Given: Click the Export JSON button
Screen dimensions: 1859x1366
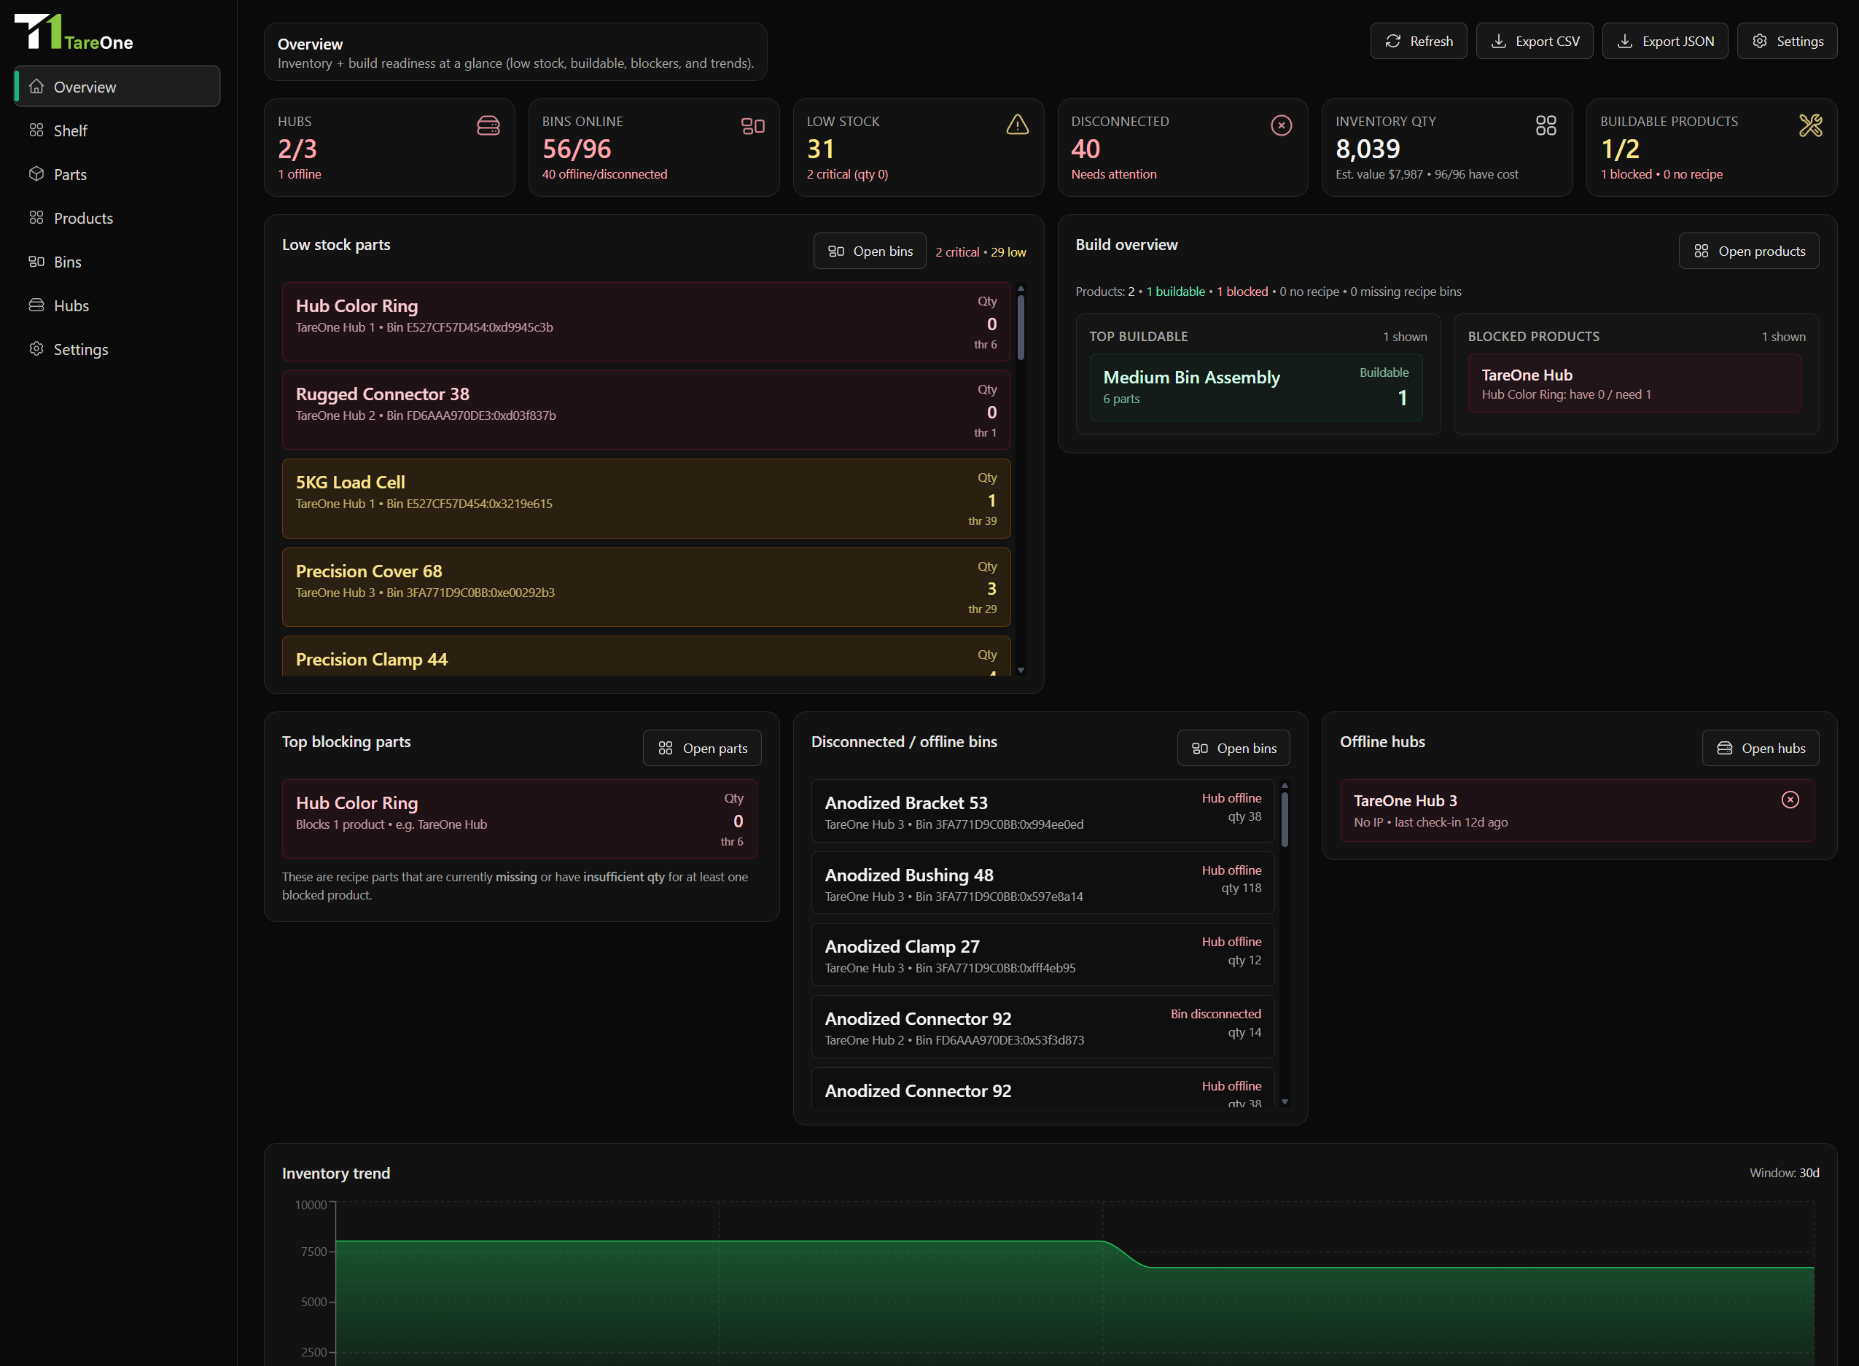Looking at the screenshot, I should coord(1664,42).
